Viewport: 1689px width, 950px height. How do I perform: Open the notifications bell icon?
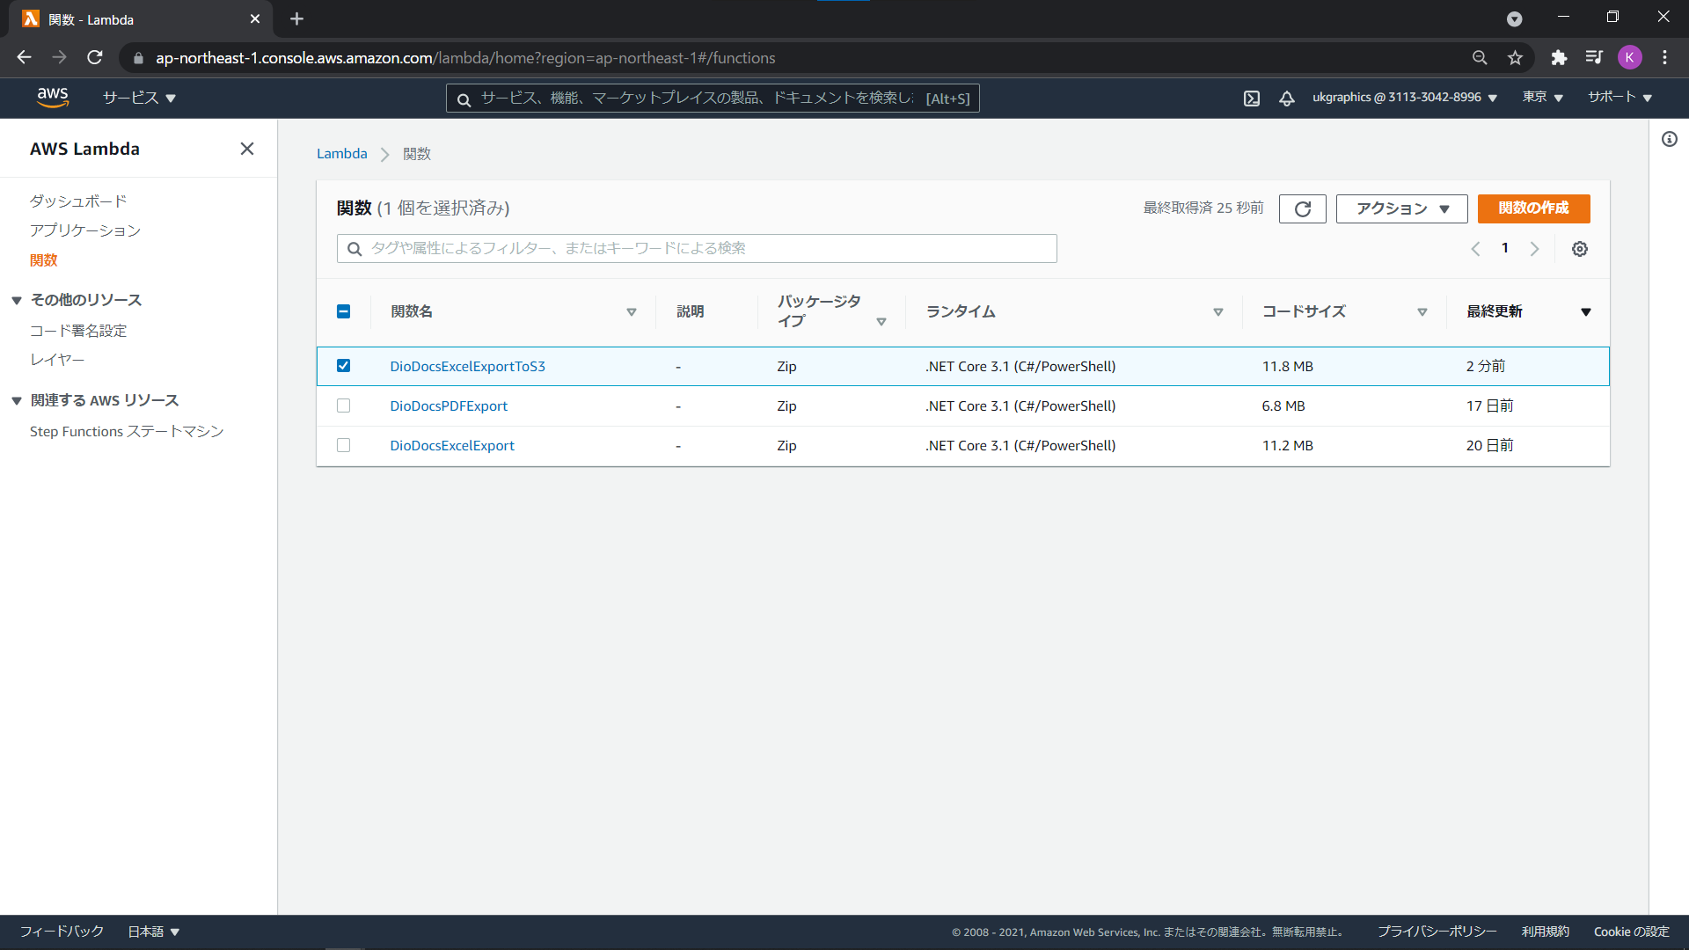(1287, 99)
